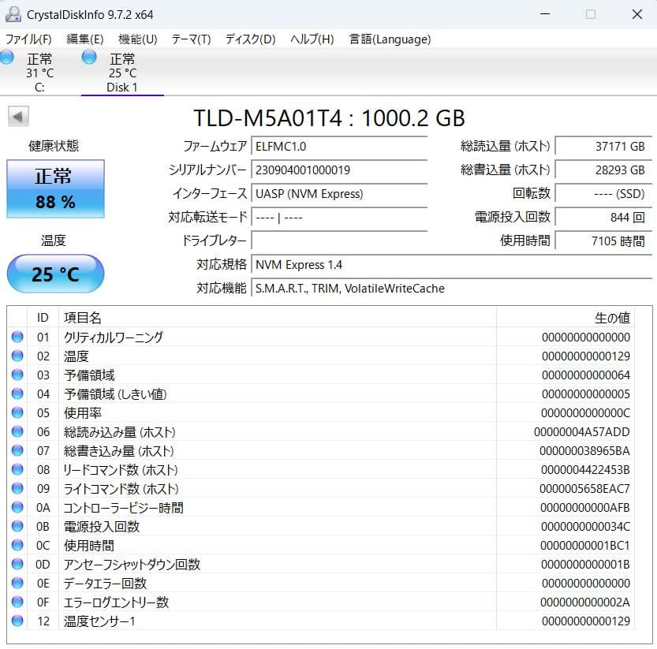
Task: Open the 言語(Language) menu
Action: (x=390, y=39)
